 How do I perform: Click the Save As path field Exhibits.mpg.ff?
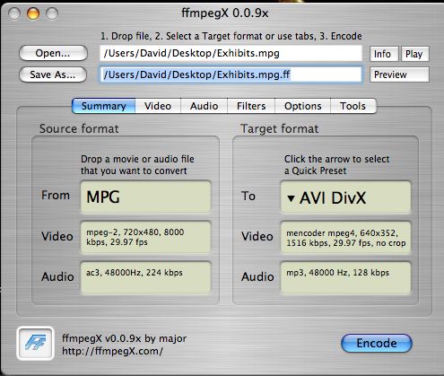coord(231,74)
